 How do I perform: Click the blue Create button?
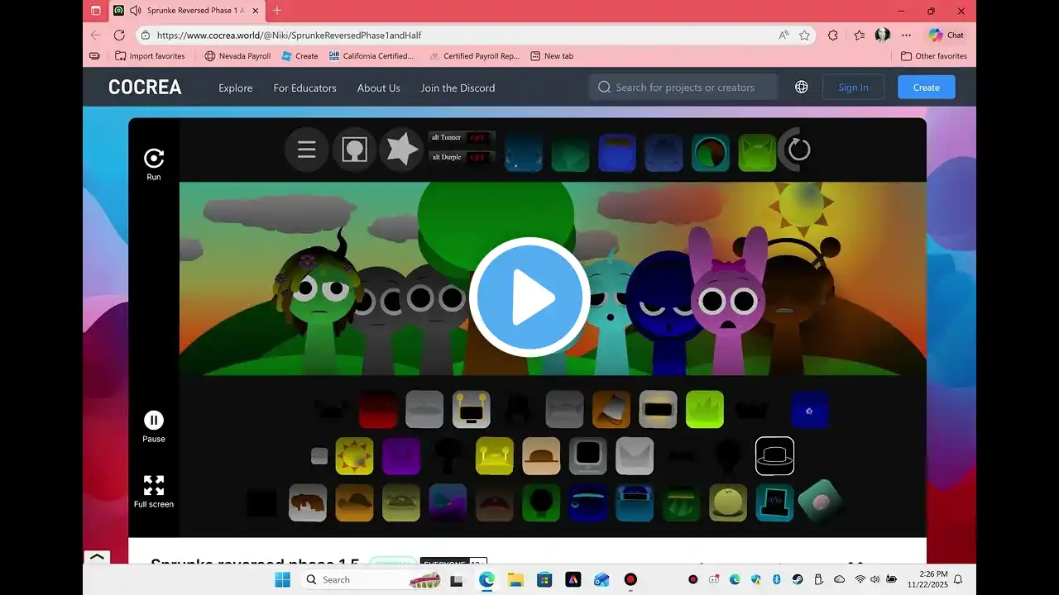pos(927,87)
